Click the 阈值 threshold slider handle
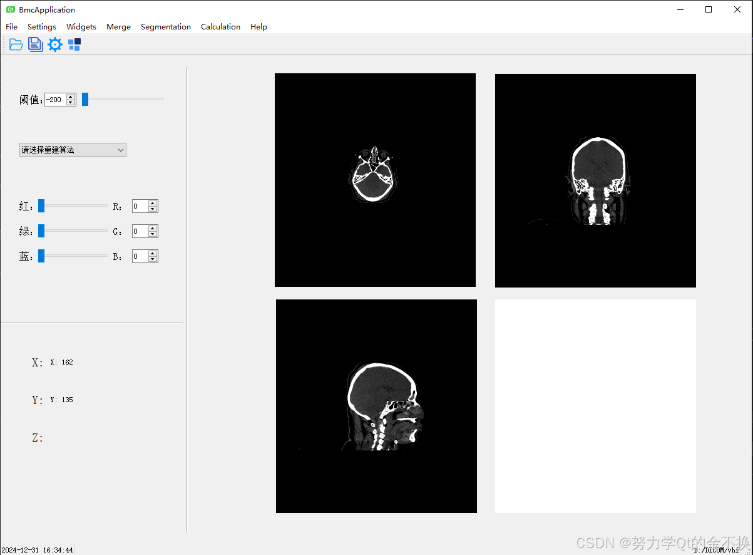Image resolution: width=753 pixels, height=555 pixels. [85, 99]
